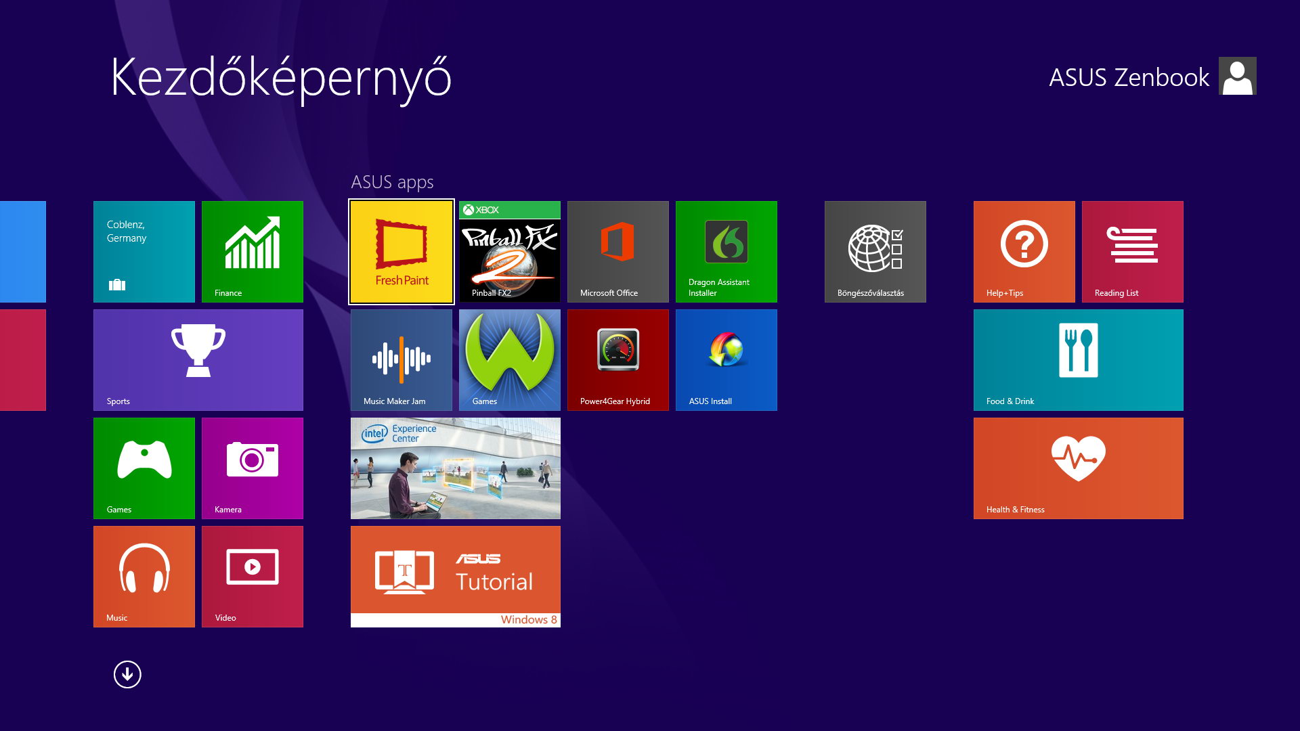Launch Pinball FX2 game tile
Screen dimensions: 1300x731
[509, 252]
